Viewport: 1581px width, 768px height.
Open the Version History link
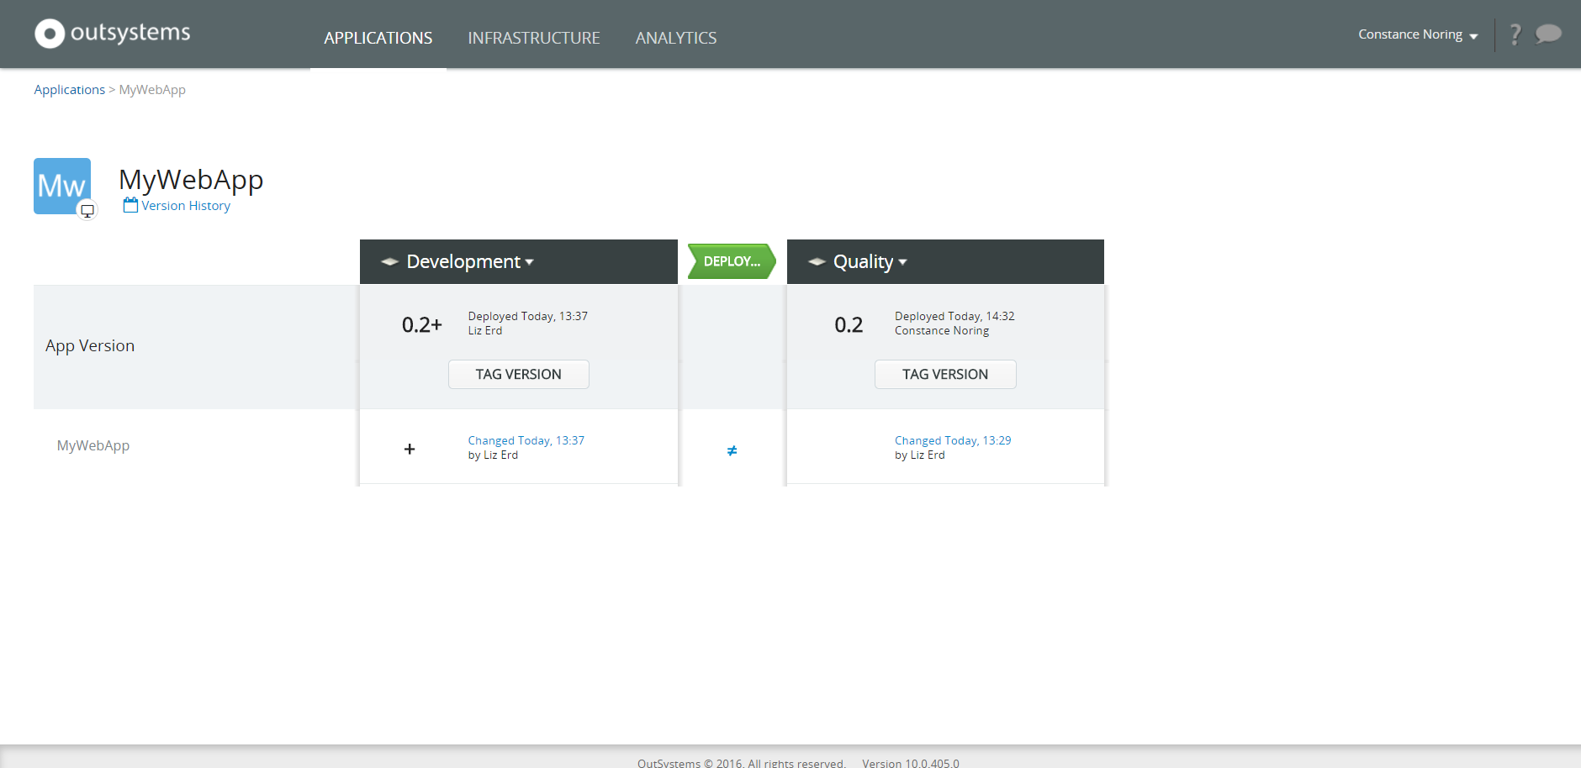click(x=186, y=205)
